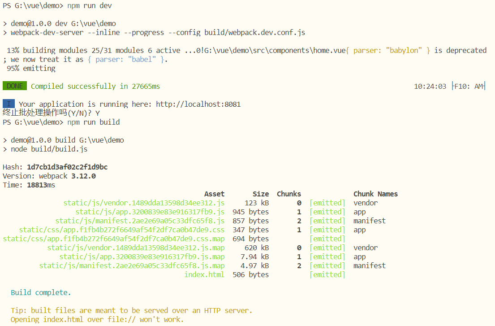Click the manifest .js.map asset
Image resolution: width=495 pixels, height=326 pixels.
(132, 265)
